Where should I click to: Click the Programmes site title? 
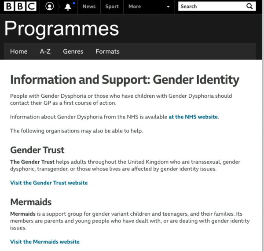click(62, 29)
